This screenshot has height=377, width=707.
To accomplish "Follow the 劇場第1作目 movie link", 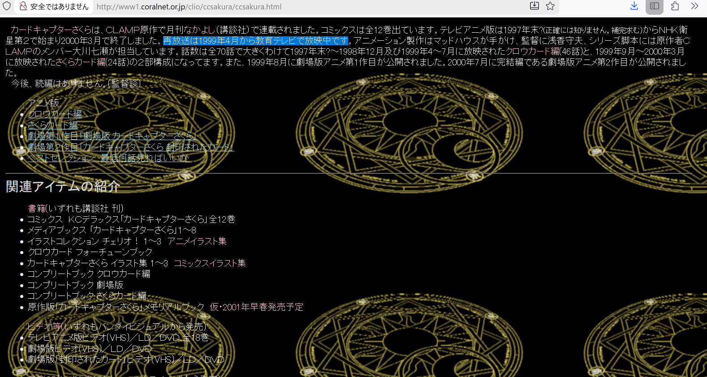I will click(112, 136).
